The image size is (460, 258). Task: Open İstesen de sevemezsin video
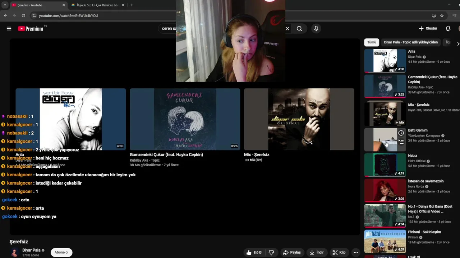[426, 181]
